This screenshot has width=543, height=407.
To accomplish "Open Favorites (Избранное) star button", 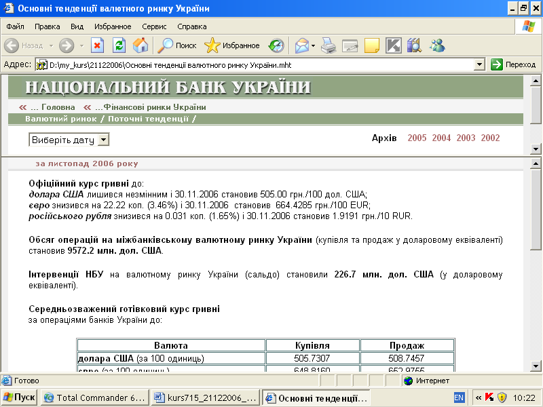I will [231, 45].
